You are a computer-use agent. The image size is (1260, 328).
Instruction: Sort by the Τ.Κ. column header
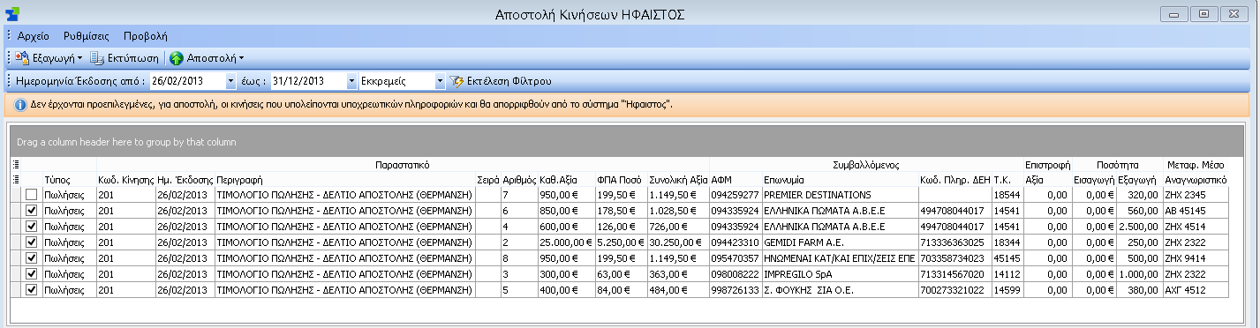click(x=1007, y=179)
